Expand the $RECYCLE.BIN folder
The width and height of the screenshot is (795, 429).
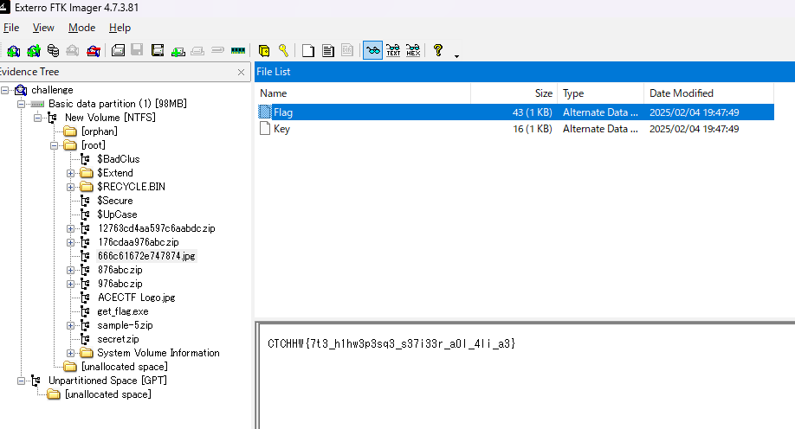click(70, 187)
